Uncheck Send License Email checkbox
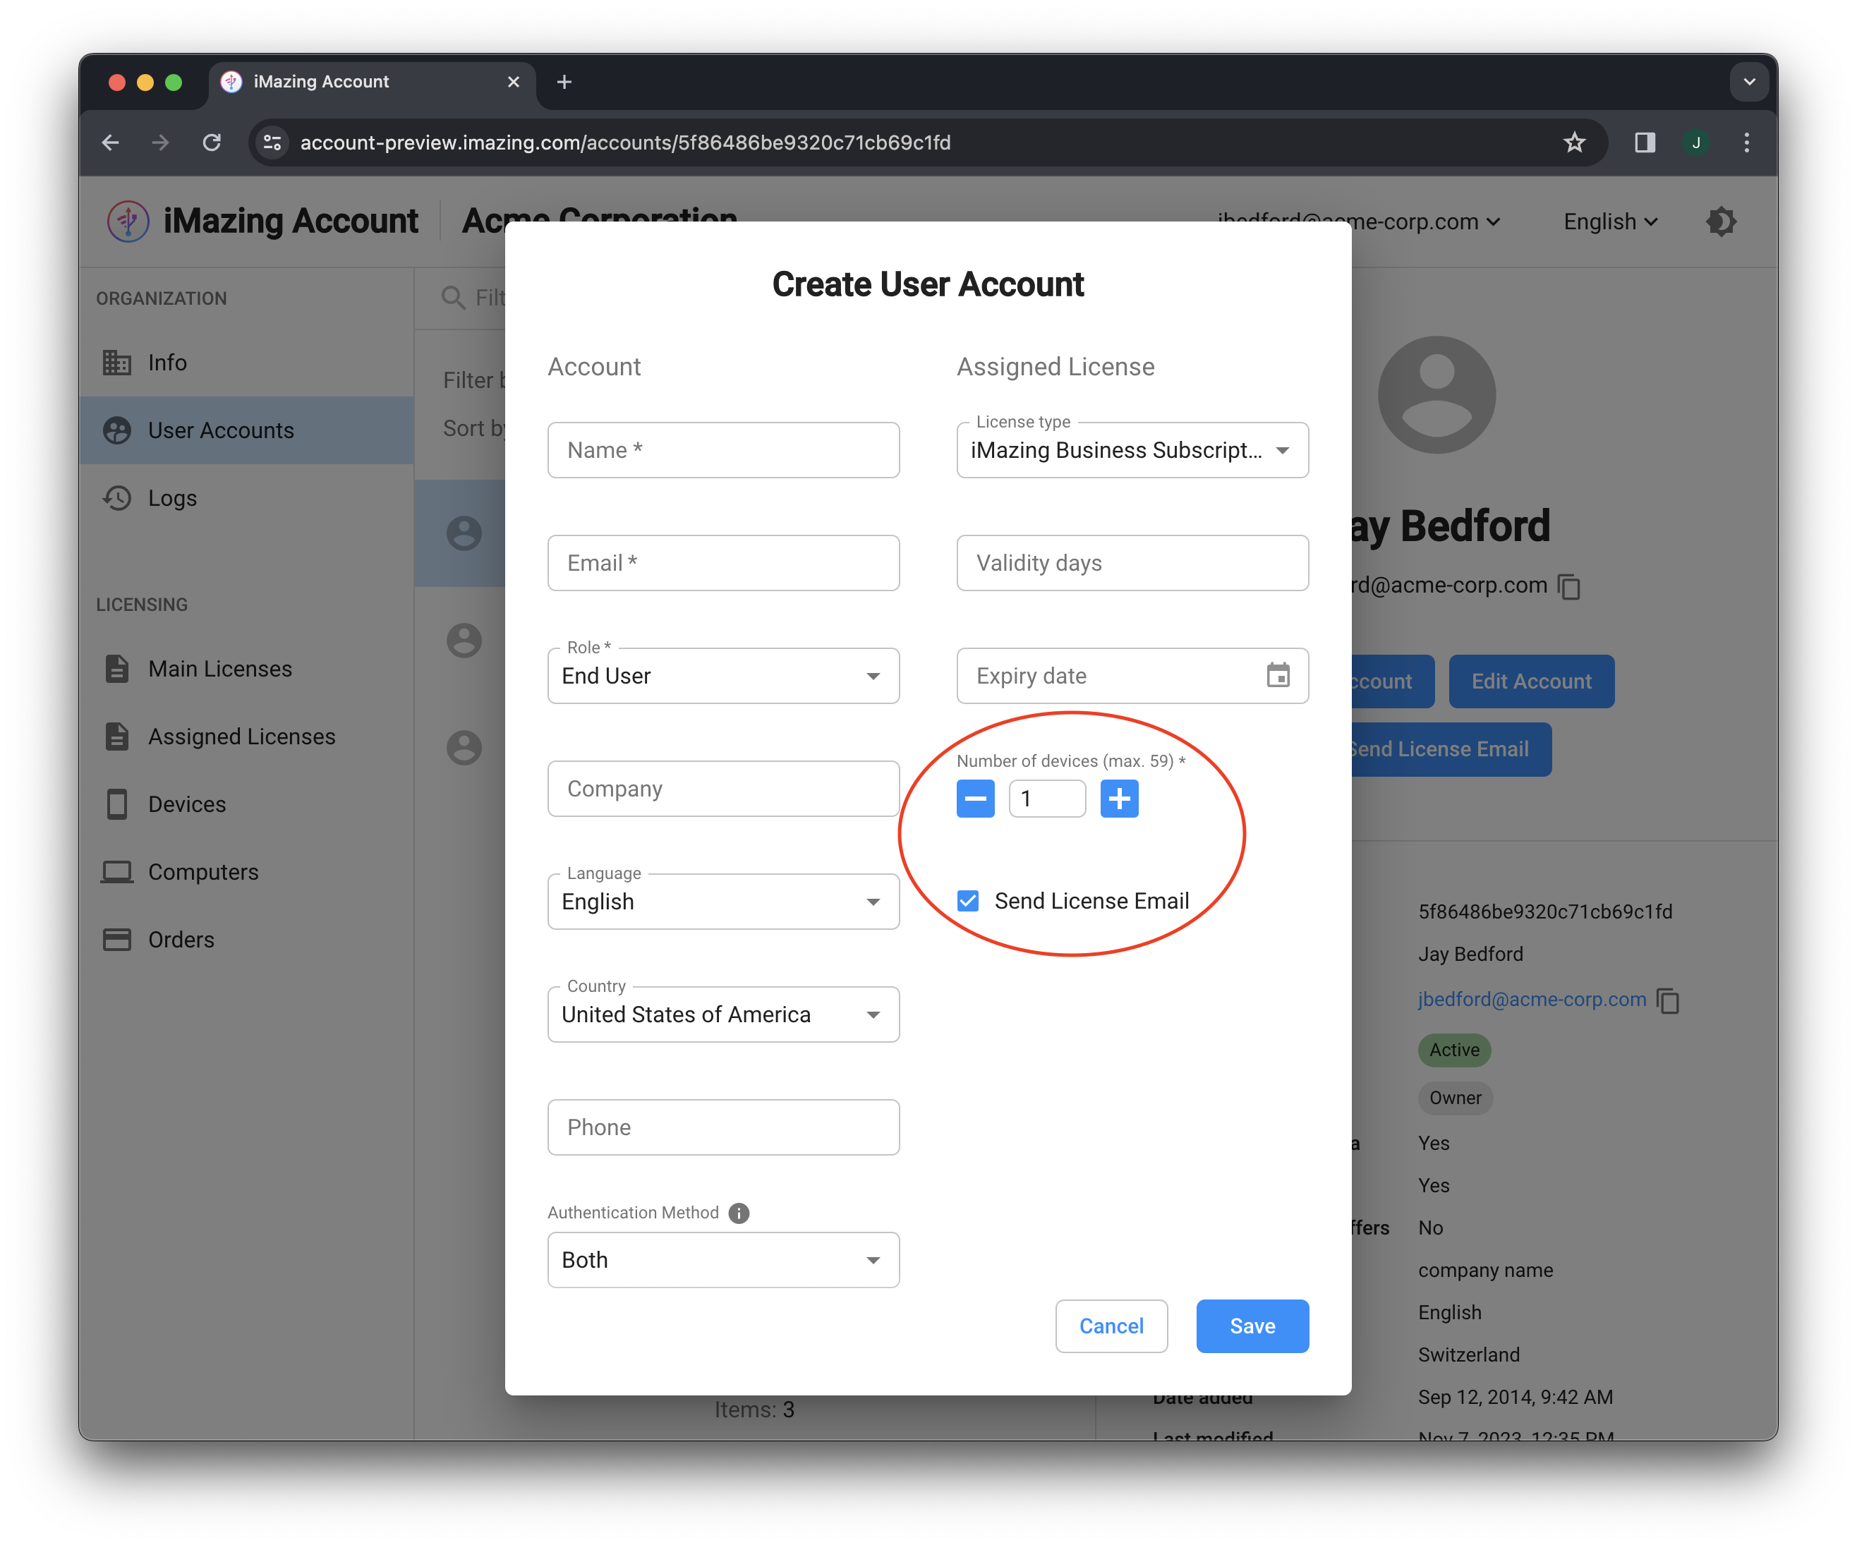 [968, 900]
